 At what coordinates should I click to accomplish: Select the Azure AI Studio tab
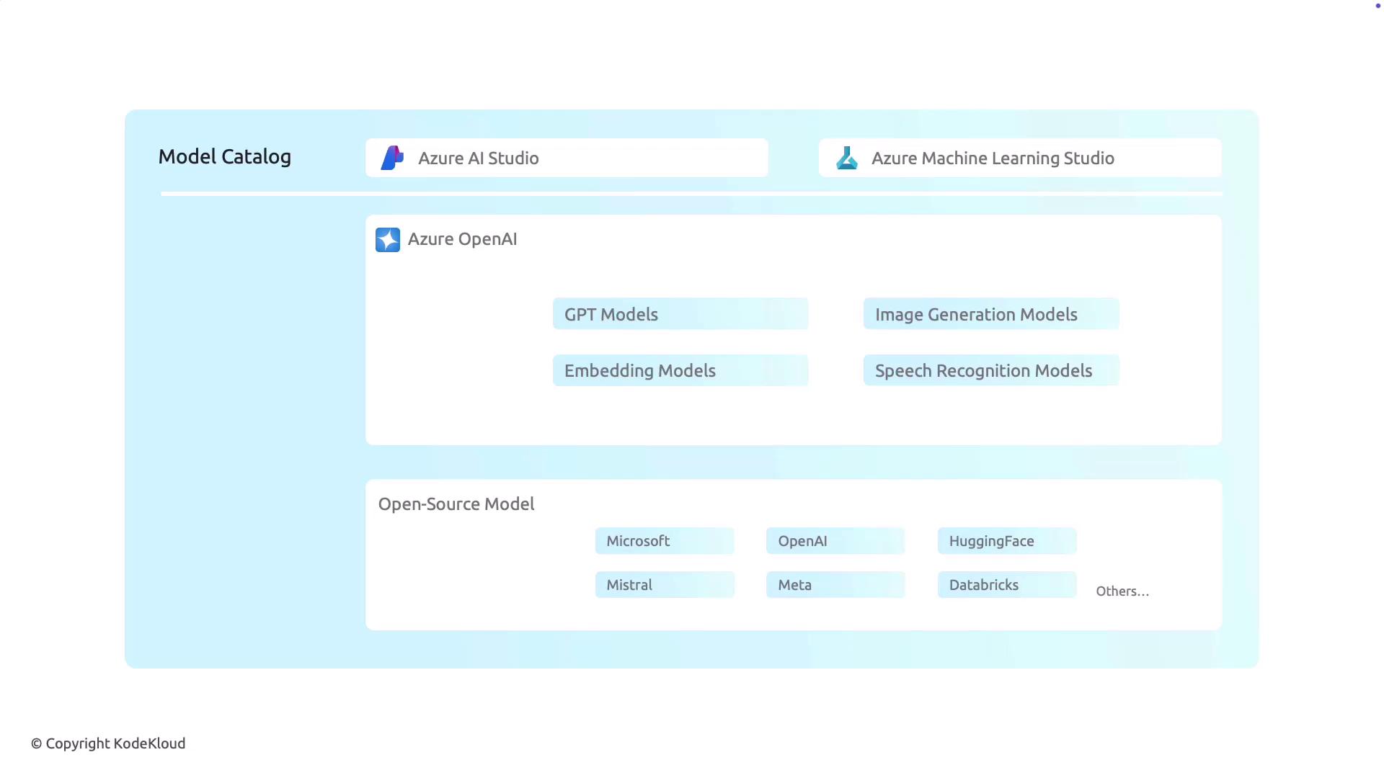tap(566, 158)
